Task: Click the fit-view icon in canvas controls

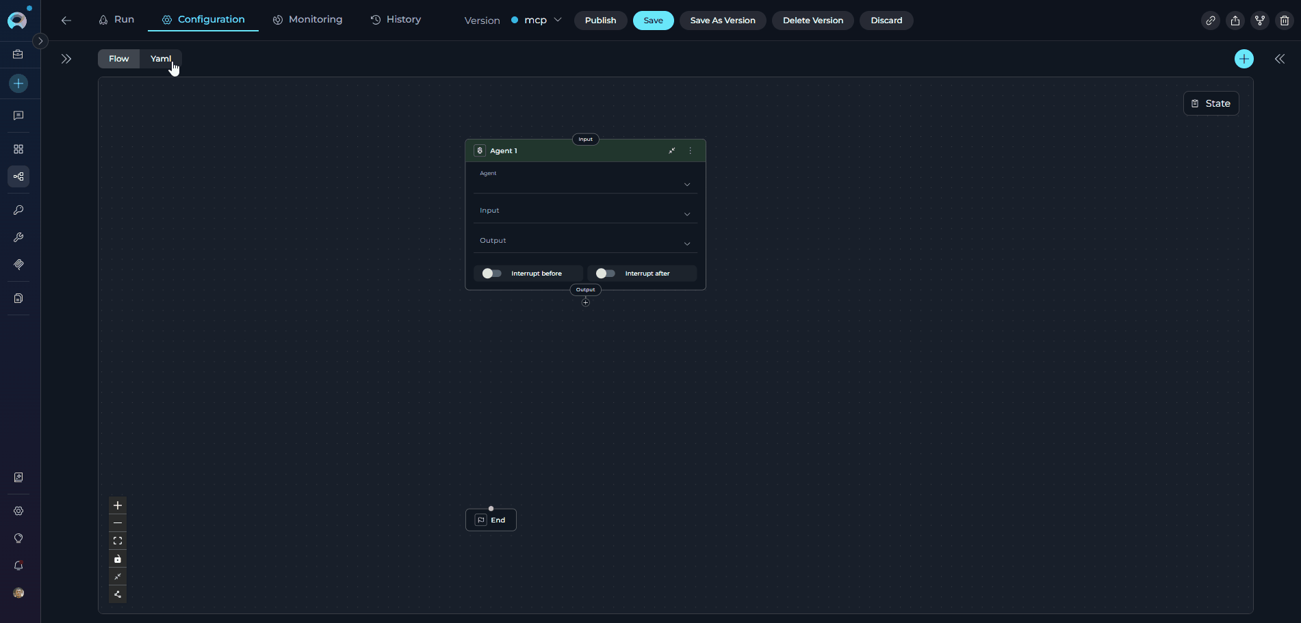Action: 117,540
